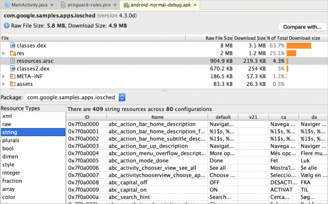The height and width of the screenshot is (204, 328).
Task: Expand the META-INF folder arrow
Action: [x=4, y=76]
